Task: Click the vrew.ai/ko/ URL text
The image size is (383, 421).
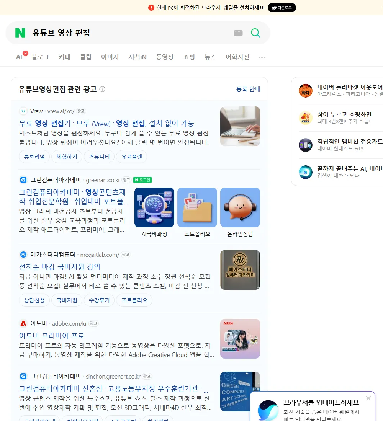Action: click(61, 111)
